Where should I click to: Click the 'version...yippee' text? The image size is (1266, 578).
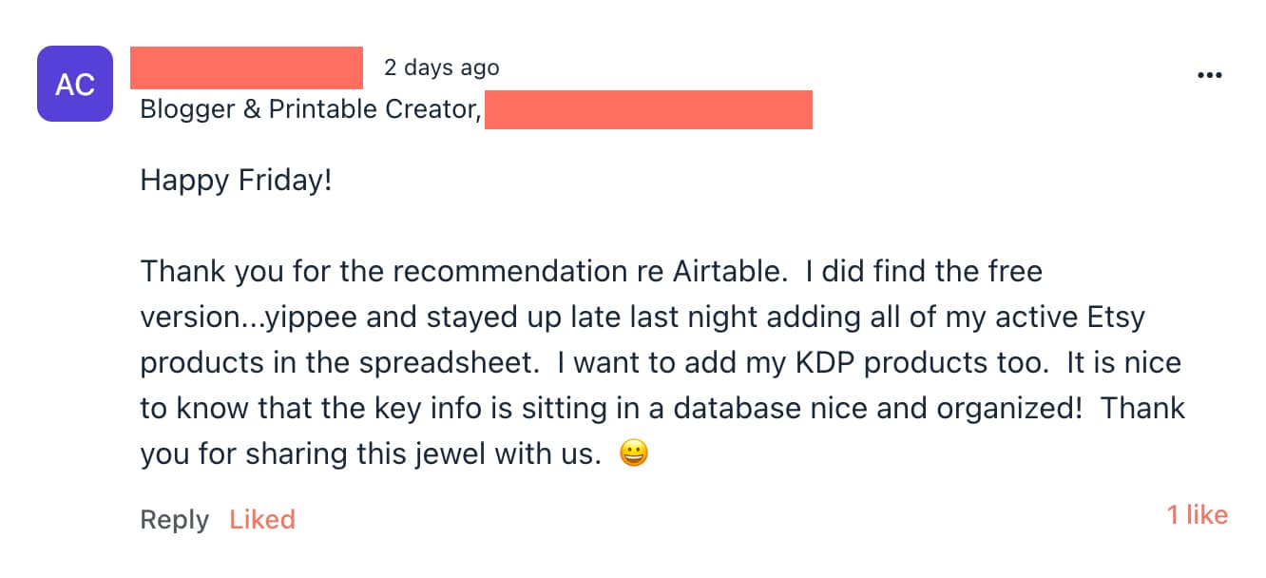pyautogui.click(x=249, y=318)
